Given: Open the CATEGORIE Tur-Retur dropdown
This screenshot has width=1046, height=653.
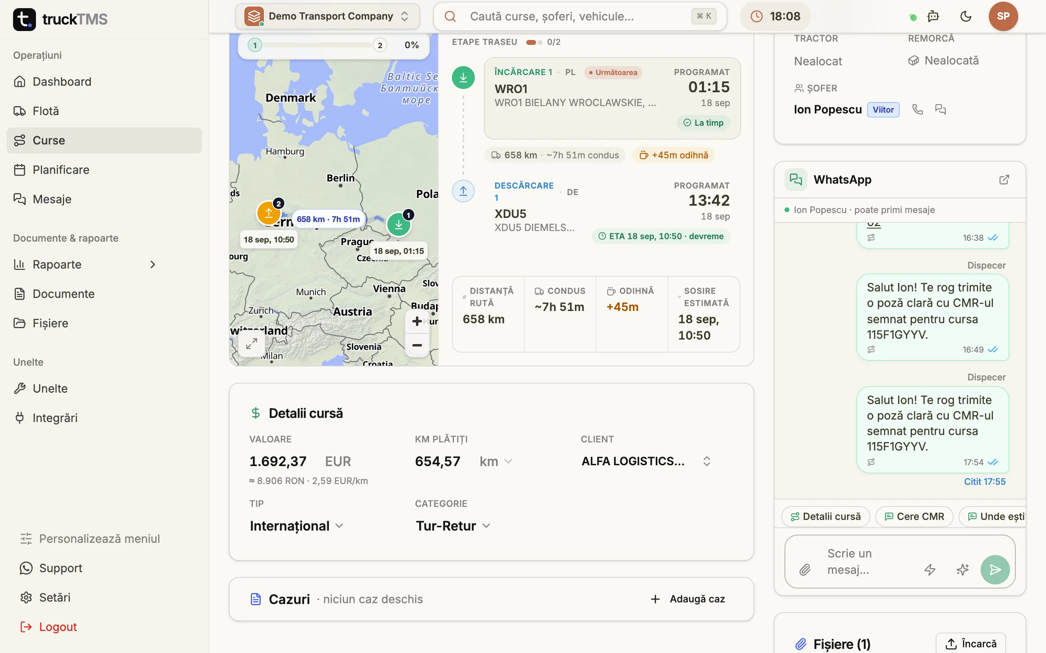Looking at the screenshot, I should coord(453,526).
